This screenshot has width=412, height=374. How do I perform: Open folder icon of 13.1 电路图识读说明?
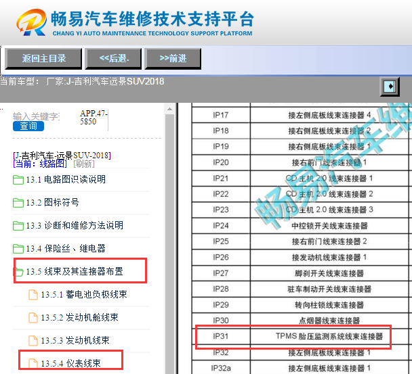pyautogui.click(x=18, y=180)
